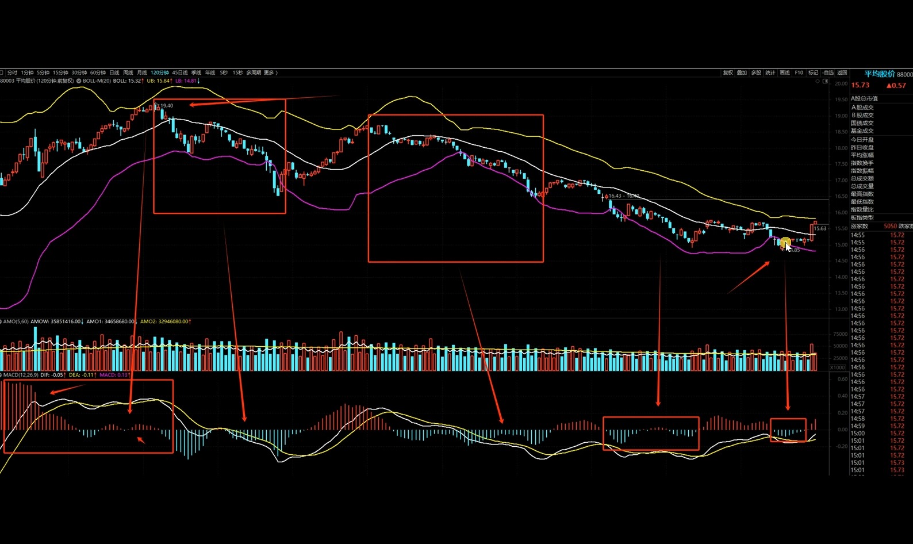This screenshot has height=544, width=913.
Task: Click the 叠加 overlay button
Action: tap(742, 72)
